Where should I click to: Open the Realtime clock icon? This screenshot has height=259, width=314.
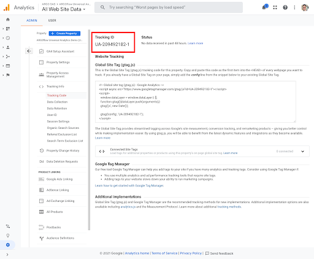click(x=8, y=38)
